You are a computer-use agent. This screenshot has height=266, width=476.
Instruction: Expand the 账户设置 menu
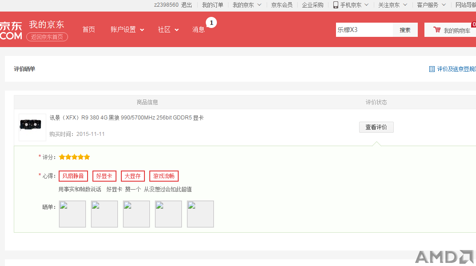point(127,29)
